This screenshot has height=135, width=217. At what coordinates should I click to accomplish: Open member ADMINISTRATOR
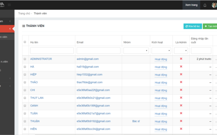[41, 59]
